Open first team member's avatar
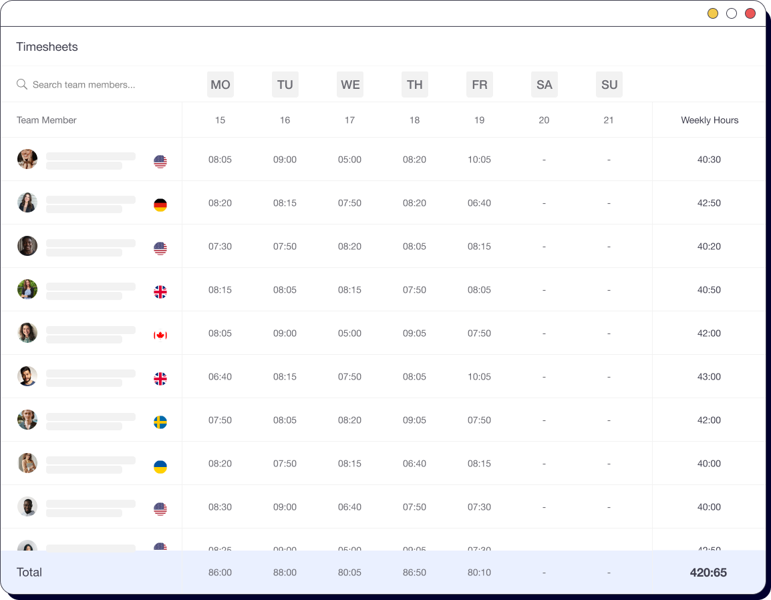Image resolution: width=771 pixels, height=600 pixels. point(27,159)
